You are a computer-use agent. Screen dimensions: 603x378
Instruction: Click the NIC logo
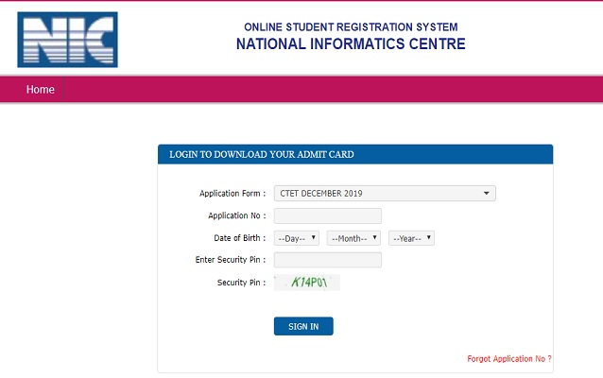click(x=67, y=40)
